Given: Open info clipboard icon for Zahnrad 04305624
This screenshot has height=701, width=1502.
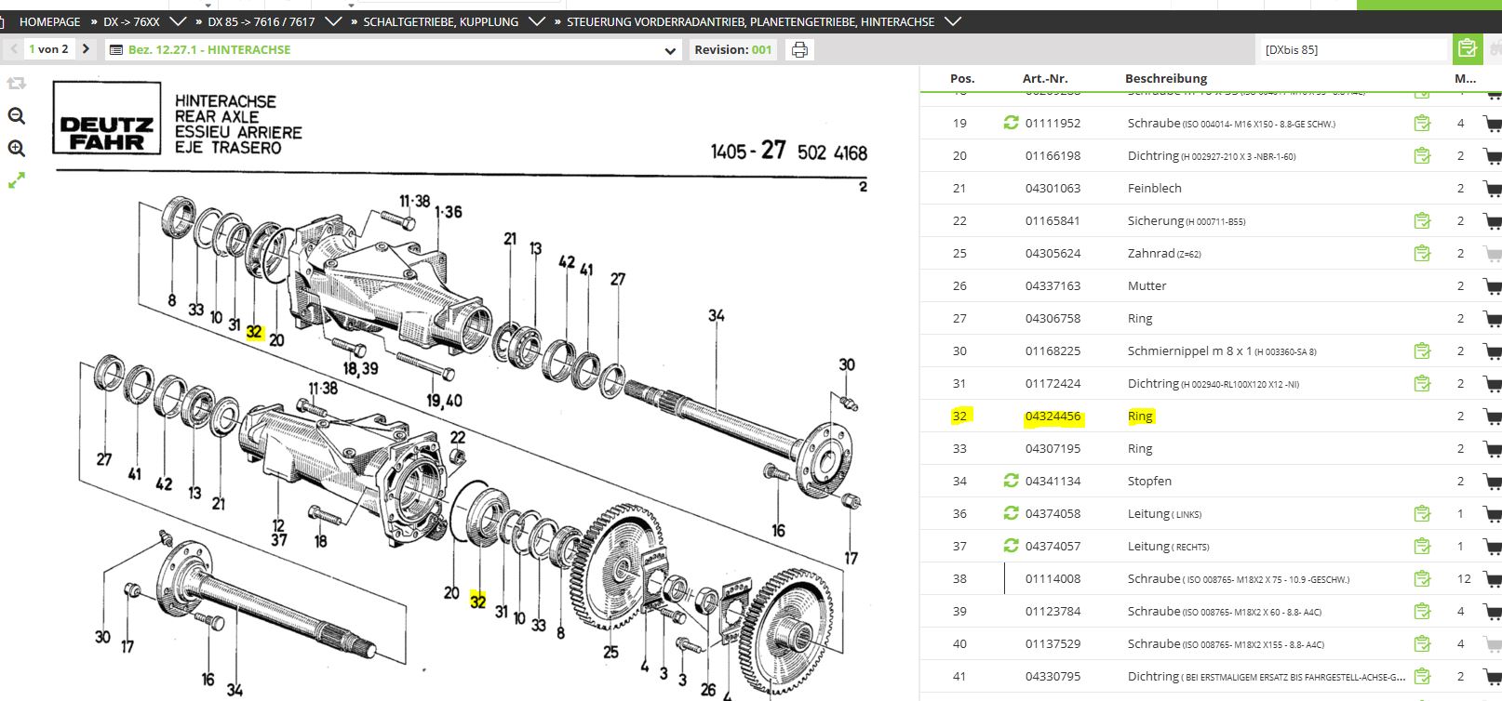Looking at the screenshot, I should tap(1422, 253).
